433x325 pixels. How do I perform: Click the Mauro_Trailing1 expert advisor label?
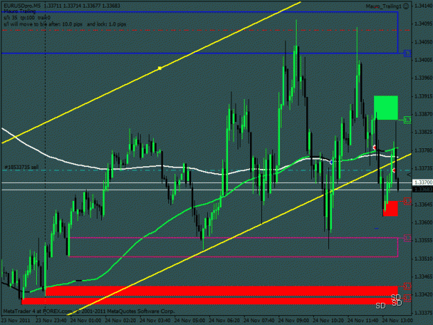[x=384, y=6]
